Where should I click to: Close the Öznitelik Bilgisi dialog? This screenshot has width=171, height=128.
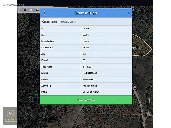[x=129, y=13]
